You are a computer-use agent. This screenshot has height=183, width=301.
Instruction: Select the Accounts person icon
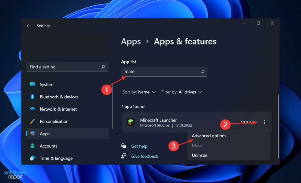tap(33, 146)
